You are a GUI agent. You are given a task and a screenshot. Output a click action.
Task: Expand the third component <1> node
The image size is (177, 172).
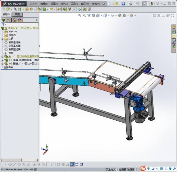2,64
